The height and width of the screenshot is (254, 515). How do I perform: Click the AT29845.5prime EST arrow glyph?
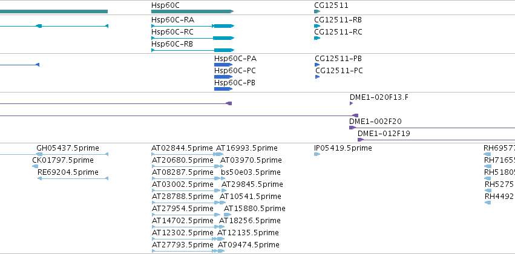[224, 190]
